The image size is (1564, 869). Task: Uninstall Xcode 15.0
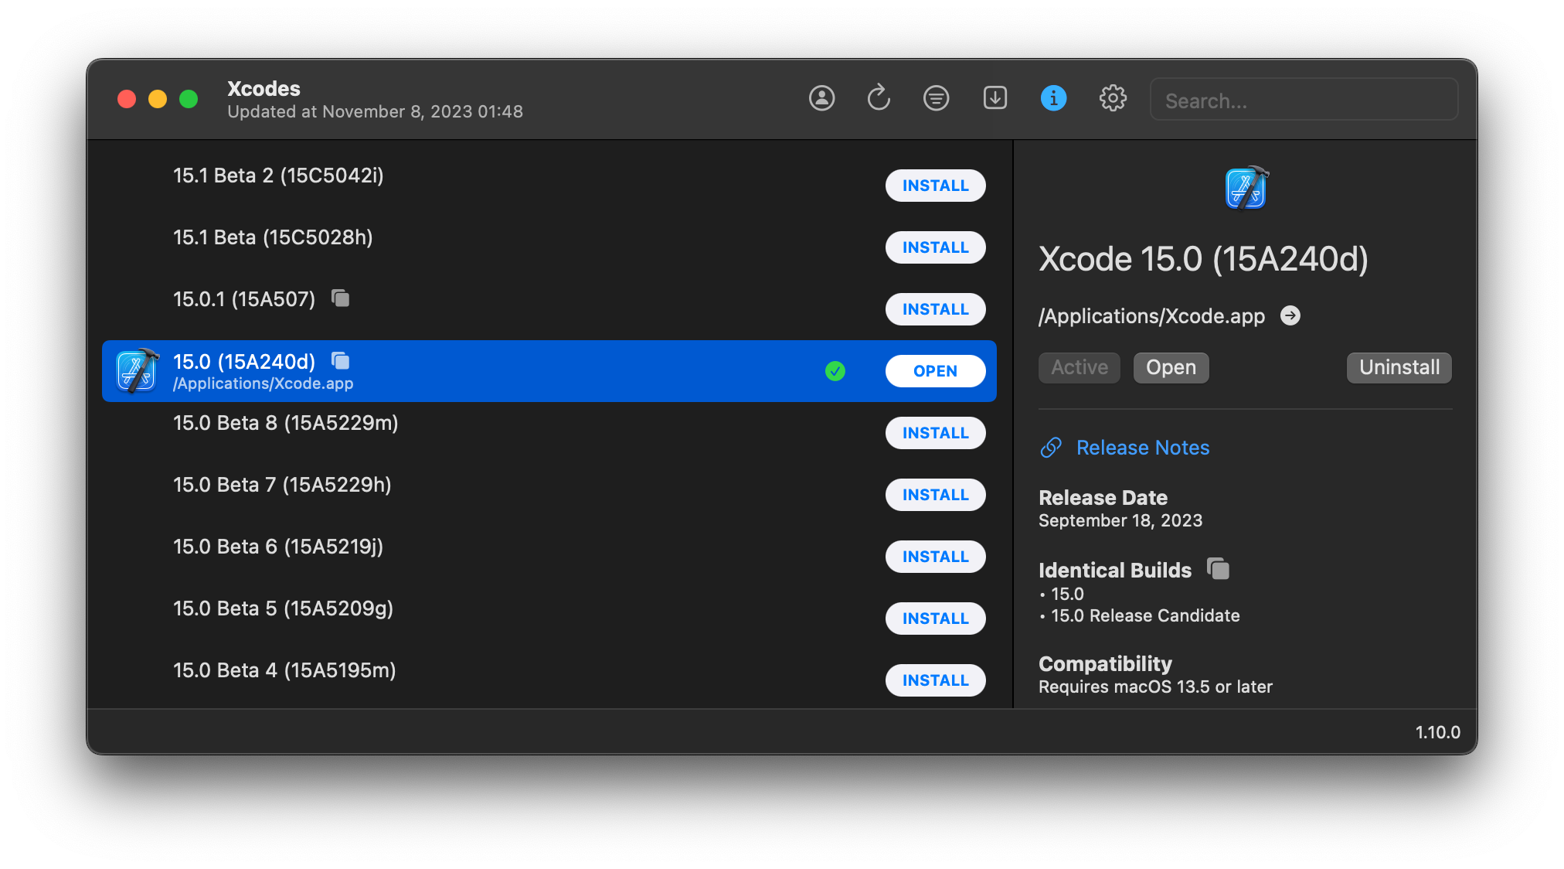point(1399,367)
